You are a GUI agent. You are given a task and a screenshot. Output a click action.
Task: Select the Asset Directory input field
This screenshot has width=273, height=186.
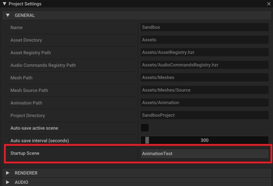pos(204,40)
